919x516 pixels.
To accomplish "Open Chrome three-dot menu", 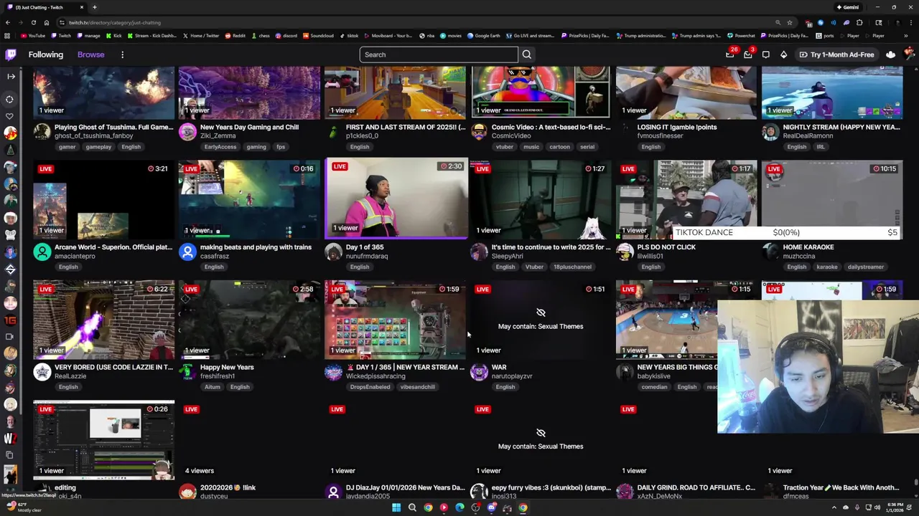I will pos(910,22).
